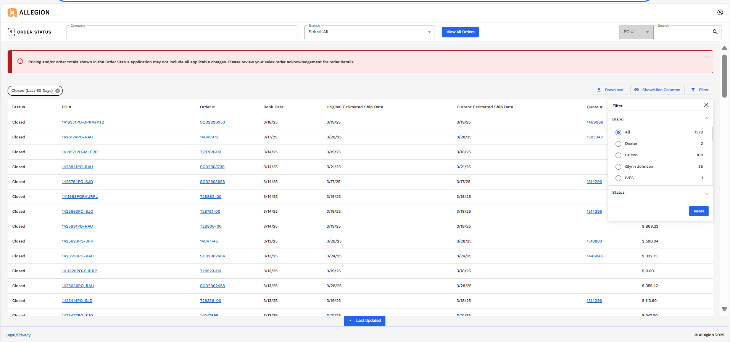Viewport: 730px width, 342px height.
Task: Click into the Company input field
Action: (x=182, y=32)
